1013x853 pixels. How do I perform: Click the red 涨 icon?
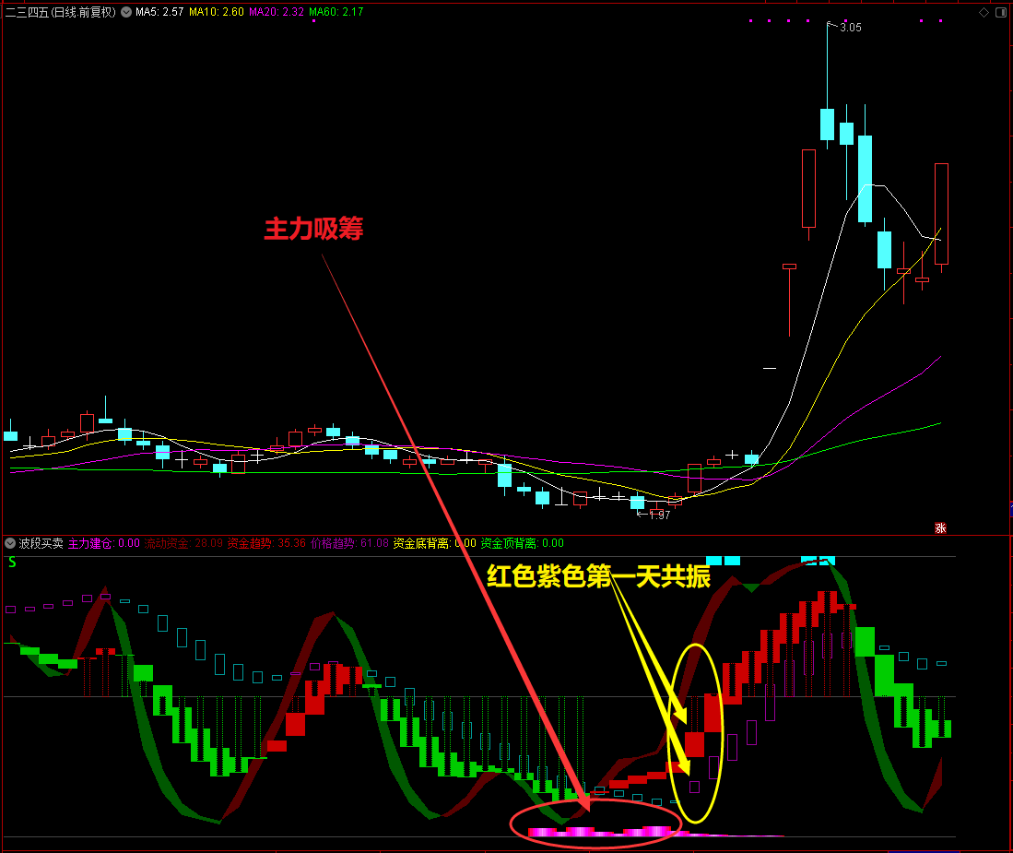coord(940,528)
